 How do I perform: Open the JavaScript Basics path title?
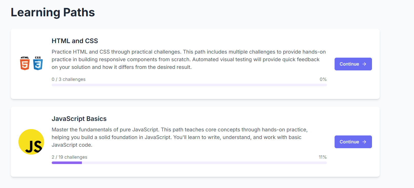tap(79, 119)
